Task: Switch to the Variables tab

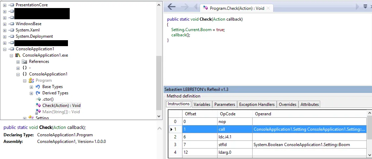Action: [202, 104]
